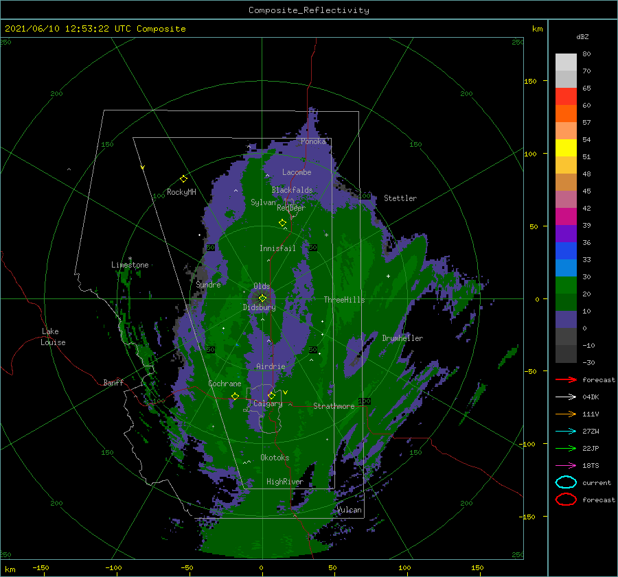Click the Ponoka city label
The width and height of the screenshot is (618, 577).
point(313,141)
